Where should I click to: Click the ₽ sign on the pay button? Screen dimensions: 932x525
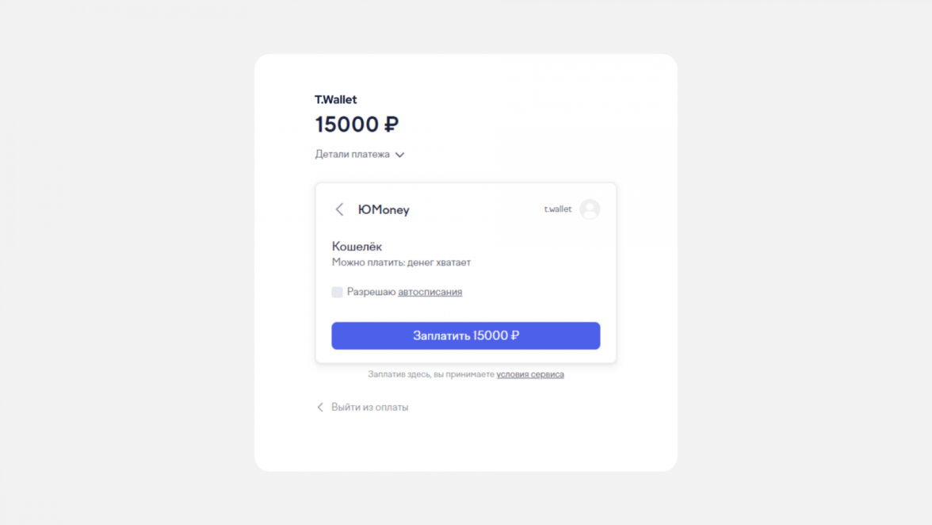(515, 335)
